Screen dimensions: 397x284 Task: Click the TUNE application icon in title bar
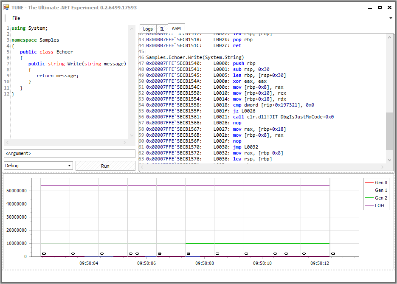click(6, 7)
